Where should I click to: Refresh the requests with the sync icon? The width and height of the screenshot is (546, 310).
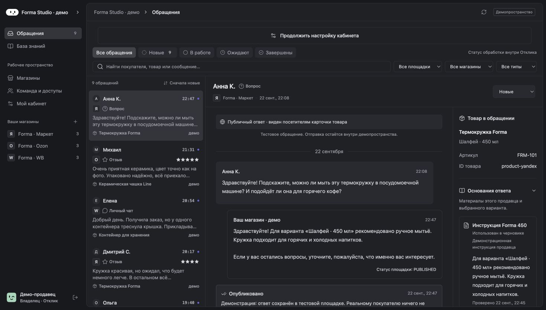[484, 12]
